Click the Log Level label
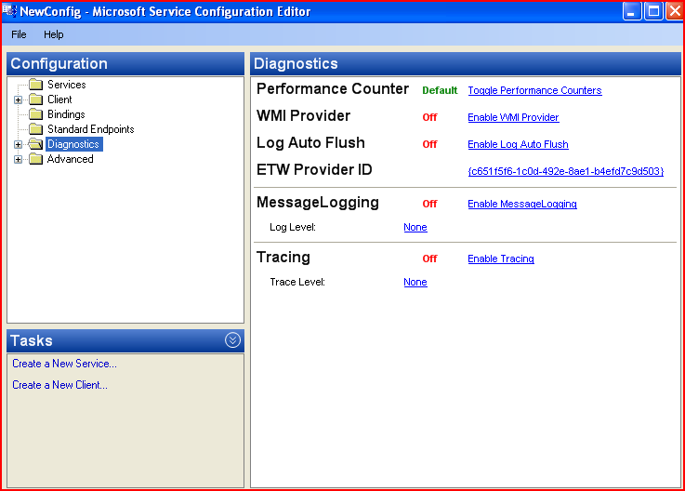The width and height of the screenshot is (685, 491). tap(293, 227)
